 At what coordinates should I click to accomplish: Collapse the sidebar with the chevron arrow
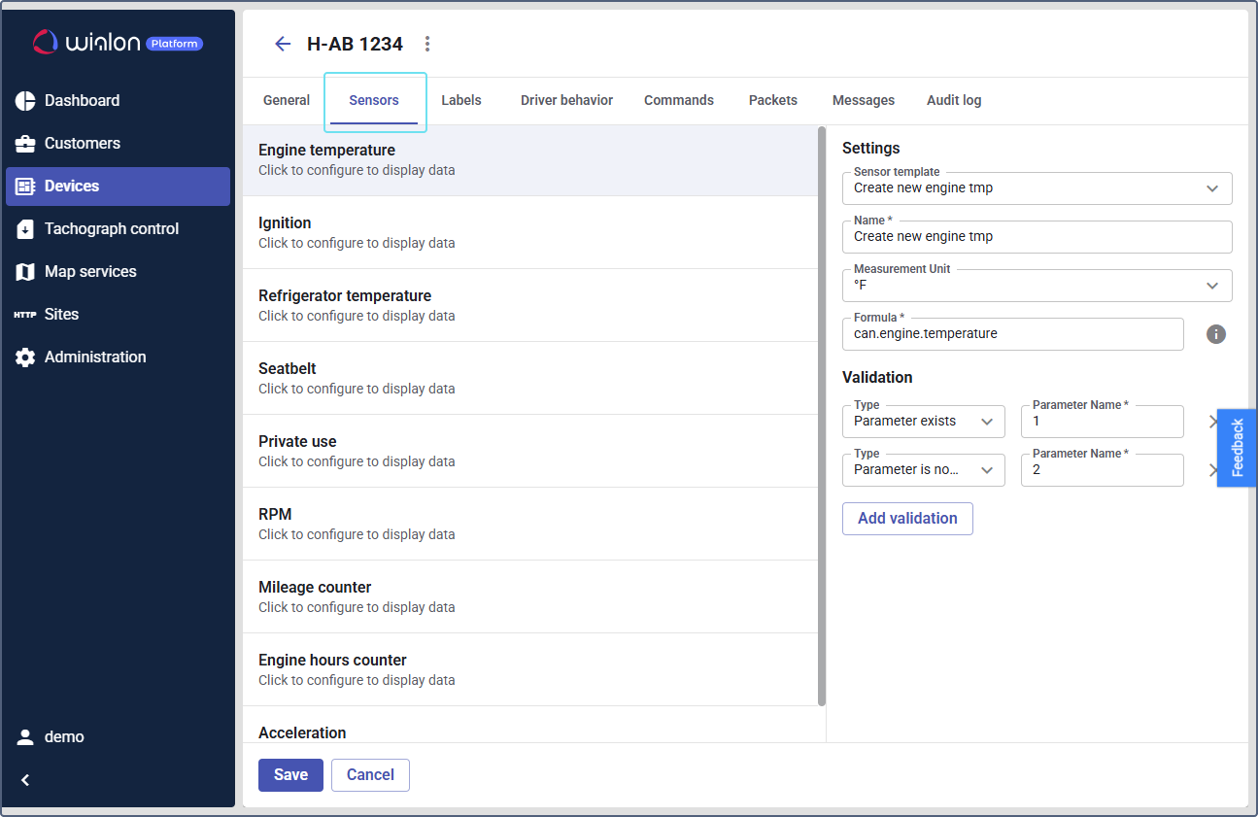(26, 779)
